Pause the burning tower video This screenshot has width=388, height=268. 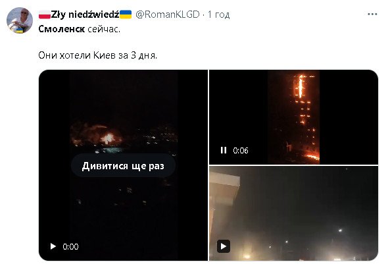224,150
